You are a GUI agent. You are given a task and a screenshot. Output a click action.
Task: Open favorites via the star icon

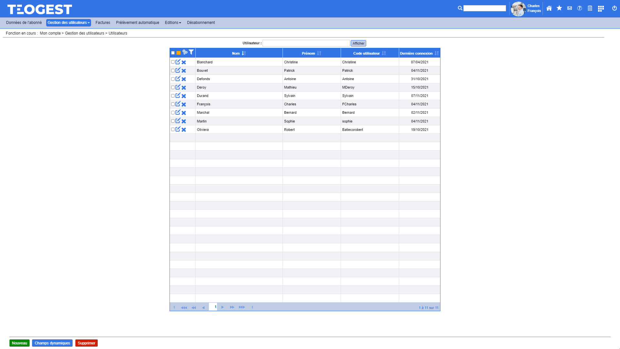coord(559,8)
